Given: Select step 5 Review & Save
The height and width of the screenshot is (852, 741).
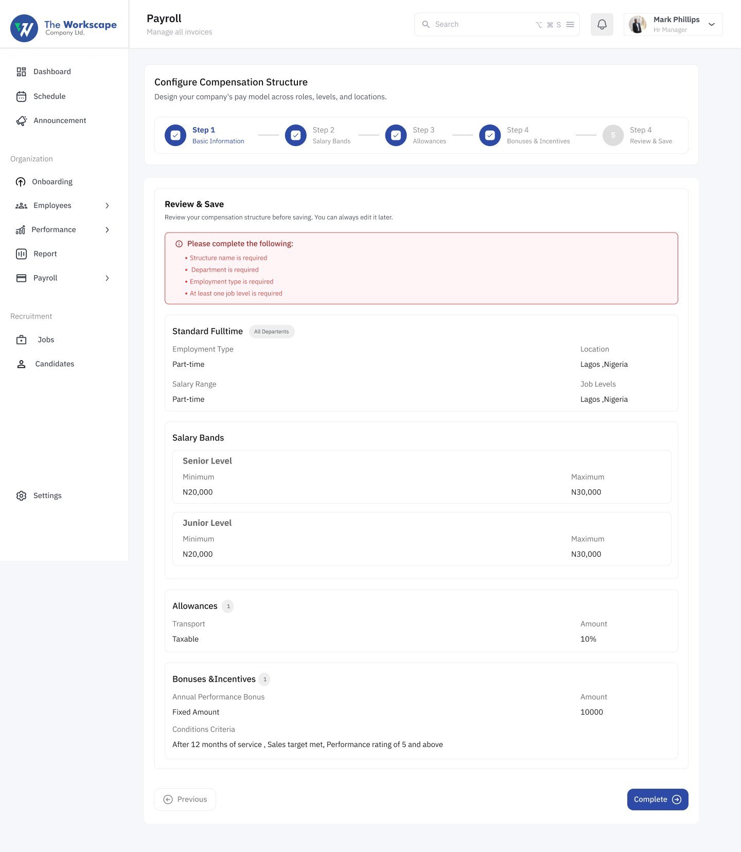Looking at the screenshot, I should [x=637, y=135].
